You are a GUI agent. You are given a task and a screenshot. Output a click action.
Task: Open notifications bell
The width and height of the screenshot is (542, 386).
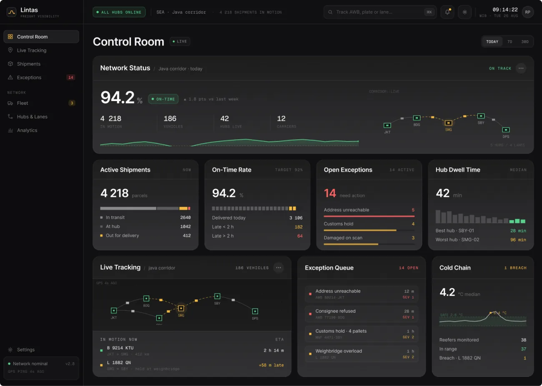pos(447,12)
